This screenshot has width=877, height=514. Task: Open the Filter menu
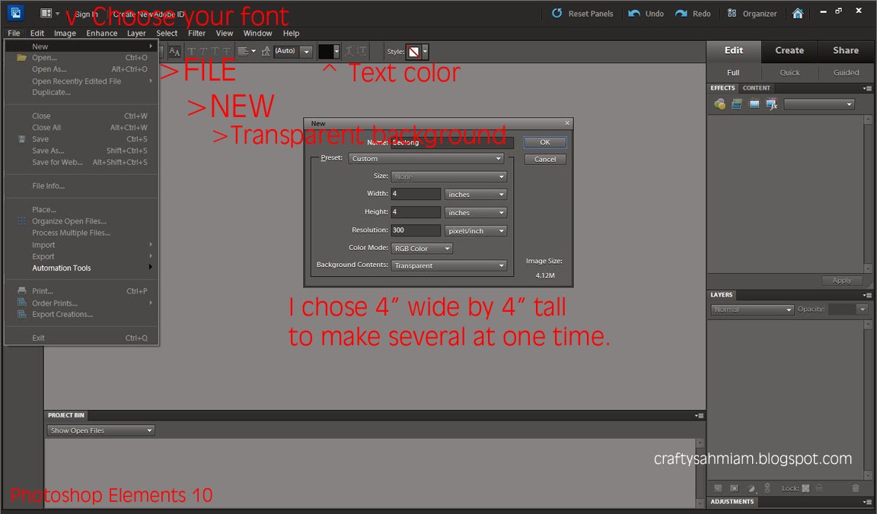[x=196, y=33]
